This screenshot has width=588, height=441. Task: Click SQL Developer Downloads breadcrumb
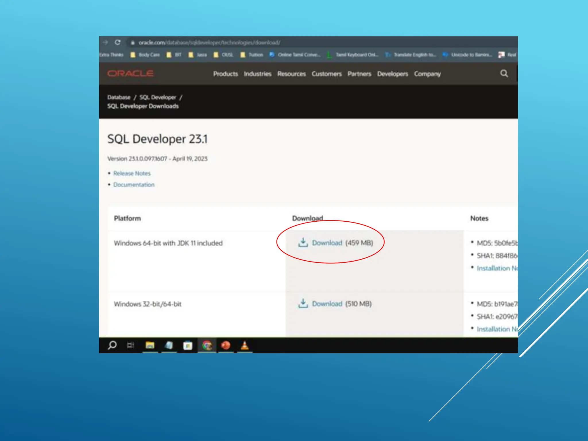[143, 106]
